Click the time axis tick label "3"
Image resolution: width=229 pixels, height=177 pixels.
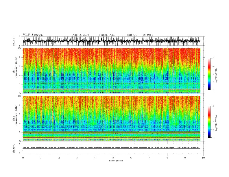pyautogui.click(x=77, y=158)
